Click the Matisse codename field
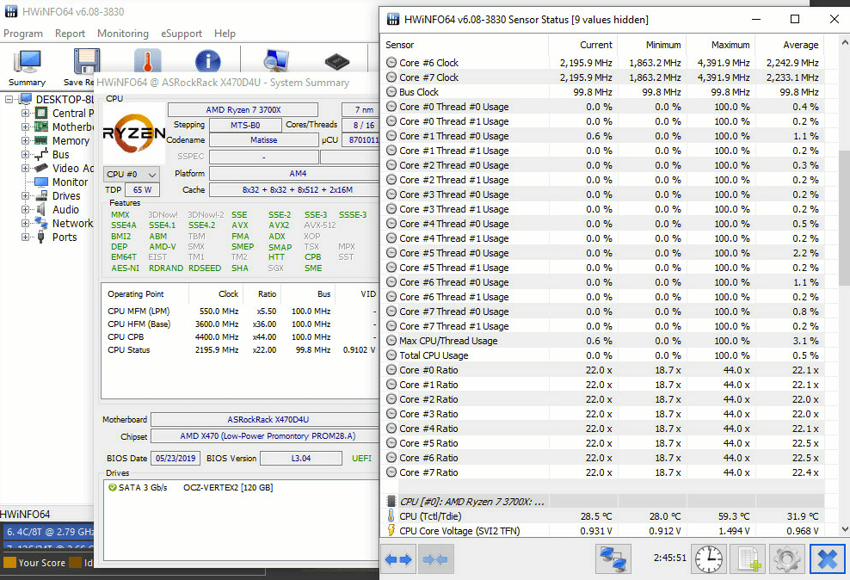This screenshot has height=580, width=850. 264,140
